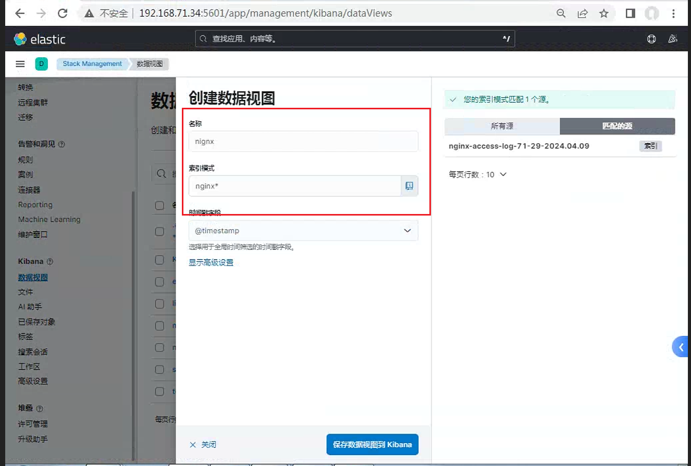Click help icon next to 告警和洞见
This screenshot has height=466, width=691.
click(x=61, y=144)
